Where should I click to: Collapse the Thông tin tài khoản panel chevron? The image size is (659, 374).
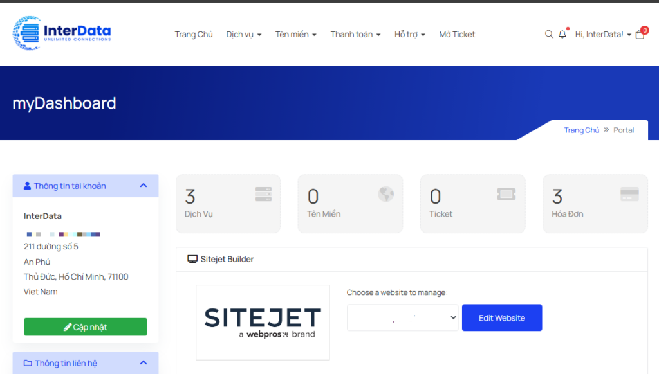coord(144,186)
